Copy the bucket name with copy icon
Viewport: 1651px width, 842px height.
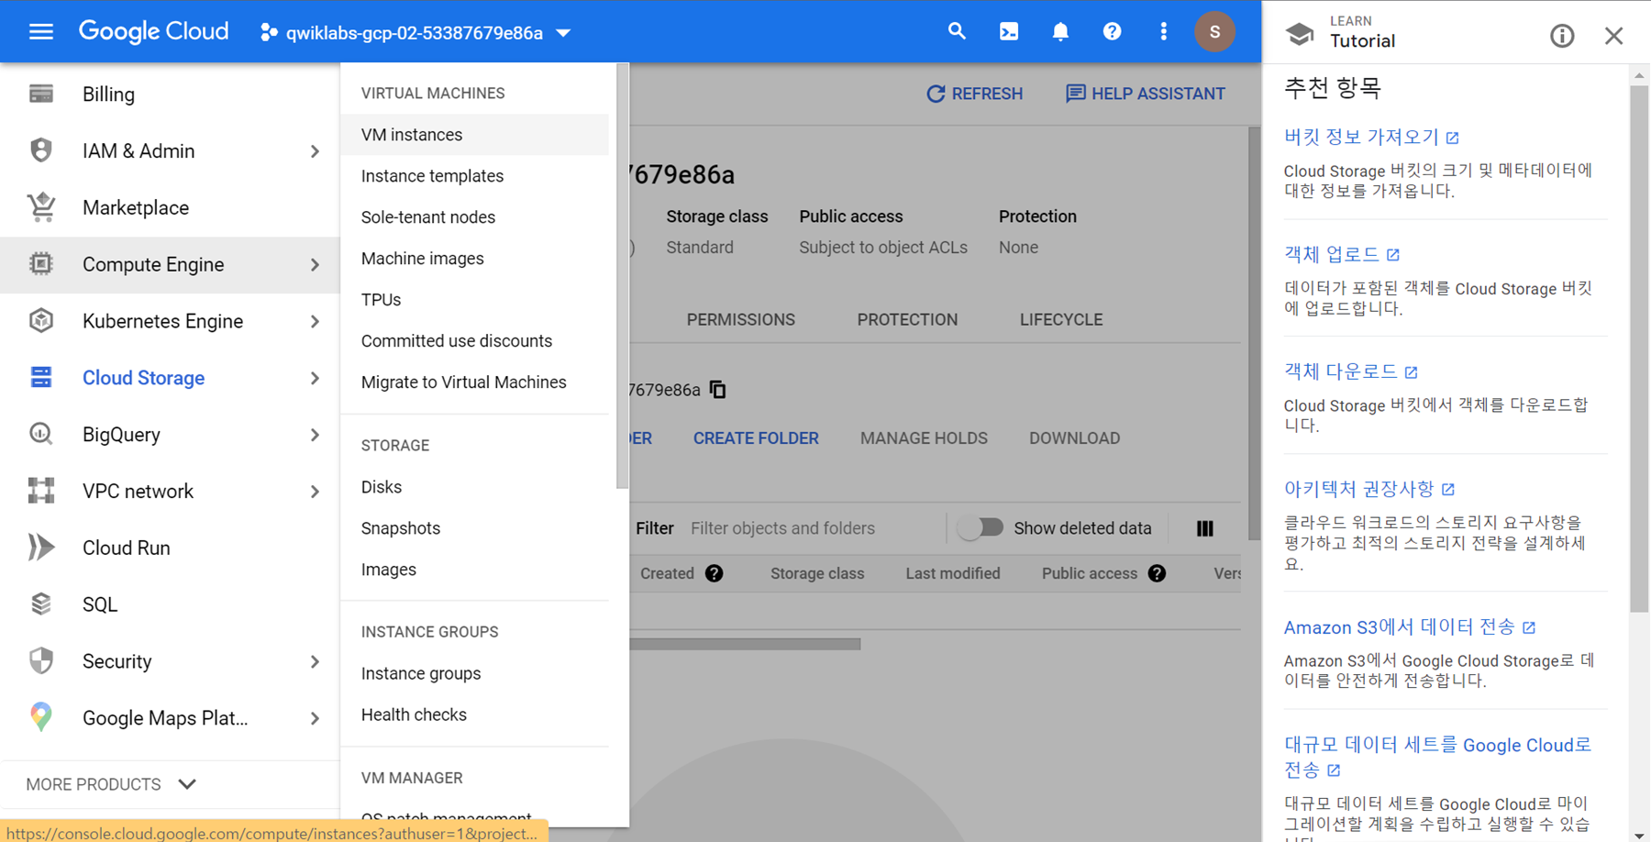tap(718, 390)
